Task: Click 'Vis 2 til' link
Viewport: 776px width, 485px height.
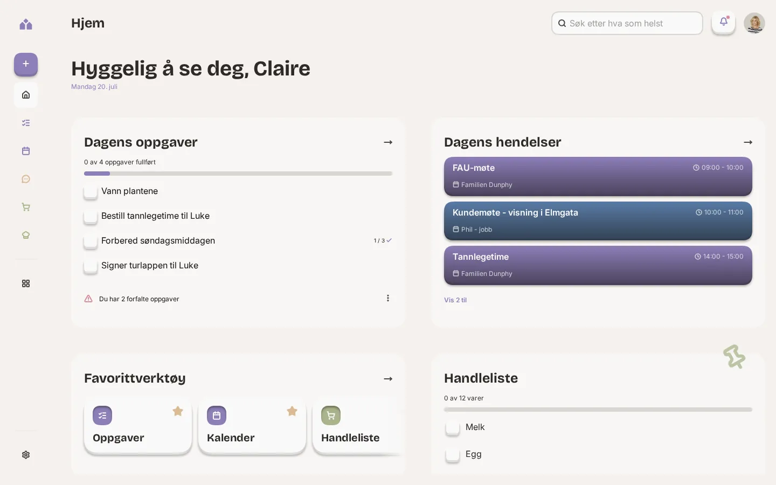Action: pos(455,300)
